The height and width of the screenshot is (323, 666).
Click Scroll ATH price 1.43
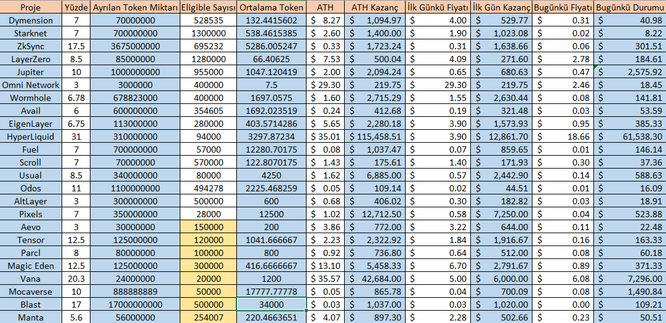326,162
